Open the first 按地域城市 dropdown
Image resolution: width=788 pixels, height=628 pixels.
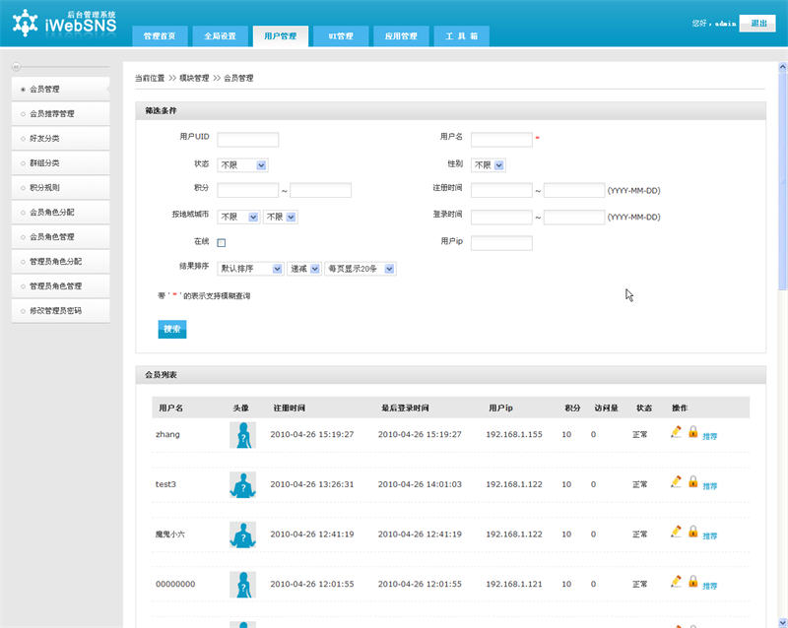(238, 217)
